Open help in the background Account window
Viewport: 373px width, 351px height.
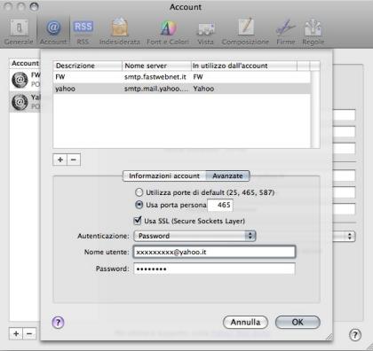click(x=355, y=335)
